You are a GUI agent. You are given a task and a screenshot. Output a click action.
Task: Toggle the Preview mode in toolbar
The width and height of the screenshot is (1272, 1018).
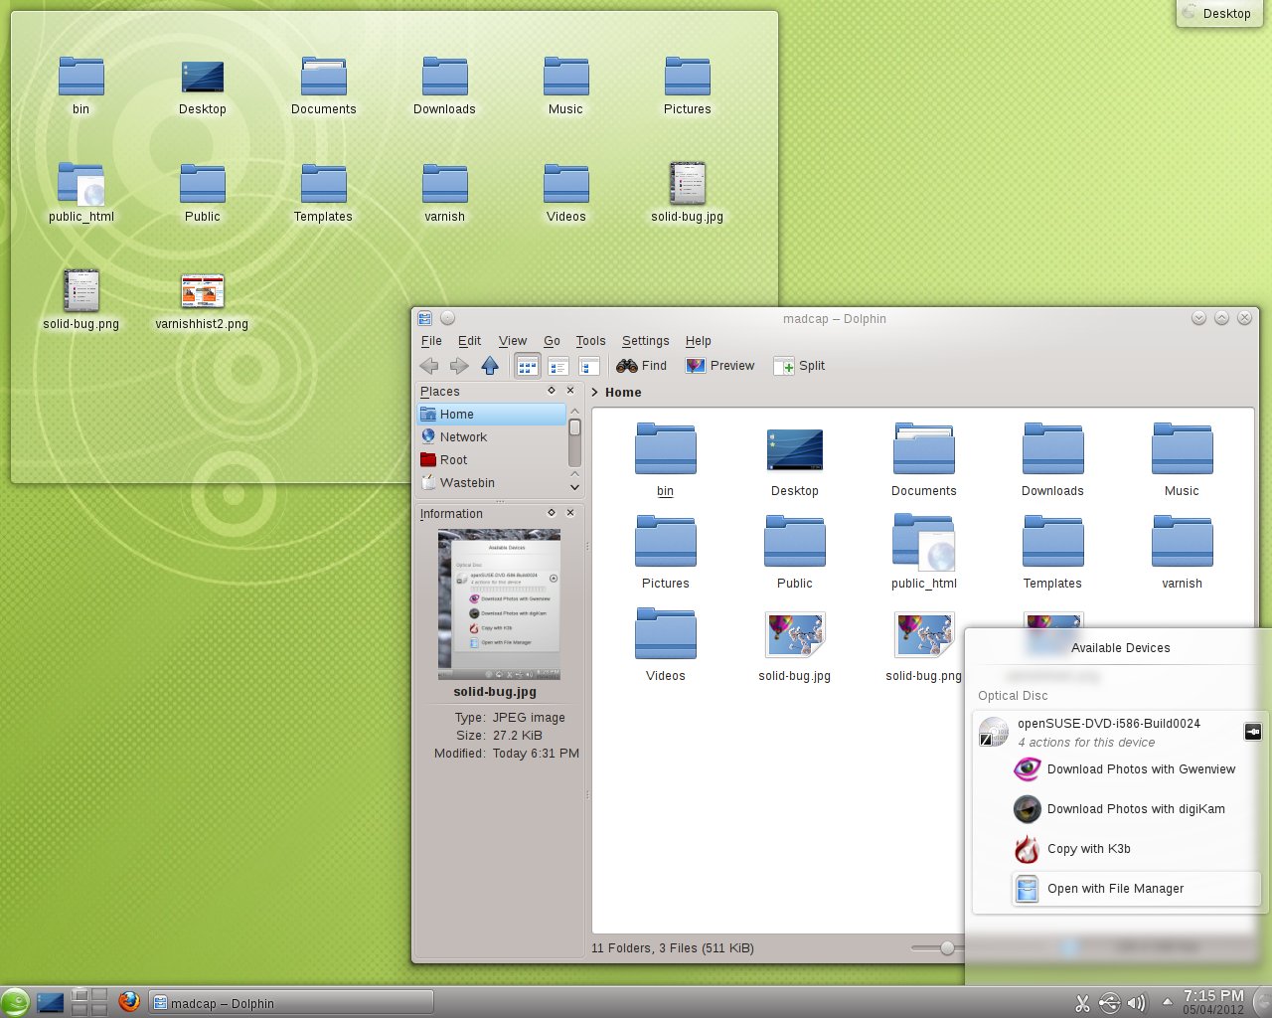point(720,366)
